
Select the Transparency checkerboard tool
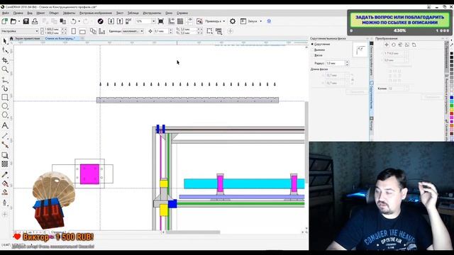pyautogui.click(x=5, y=164)
